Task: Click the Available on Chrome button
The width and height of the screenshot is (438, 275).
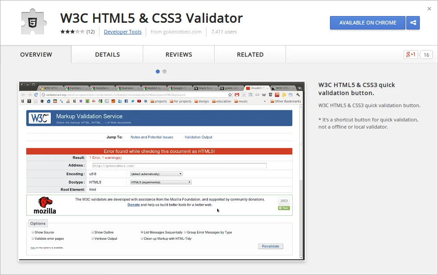Action: coord(368,23)
